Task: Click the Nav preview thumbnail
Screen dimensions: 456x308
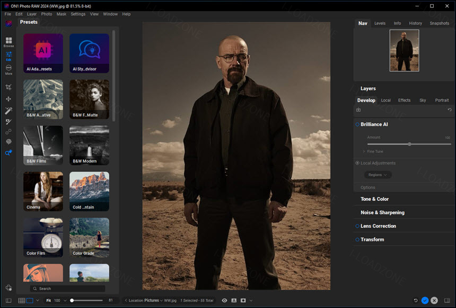Action: point(404,50)
